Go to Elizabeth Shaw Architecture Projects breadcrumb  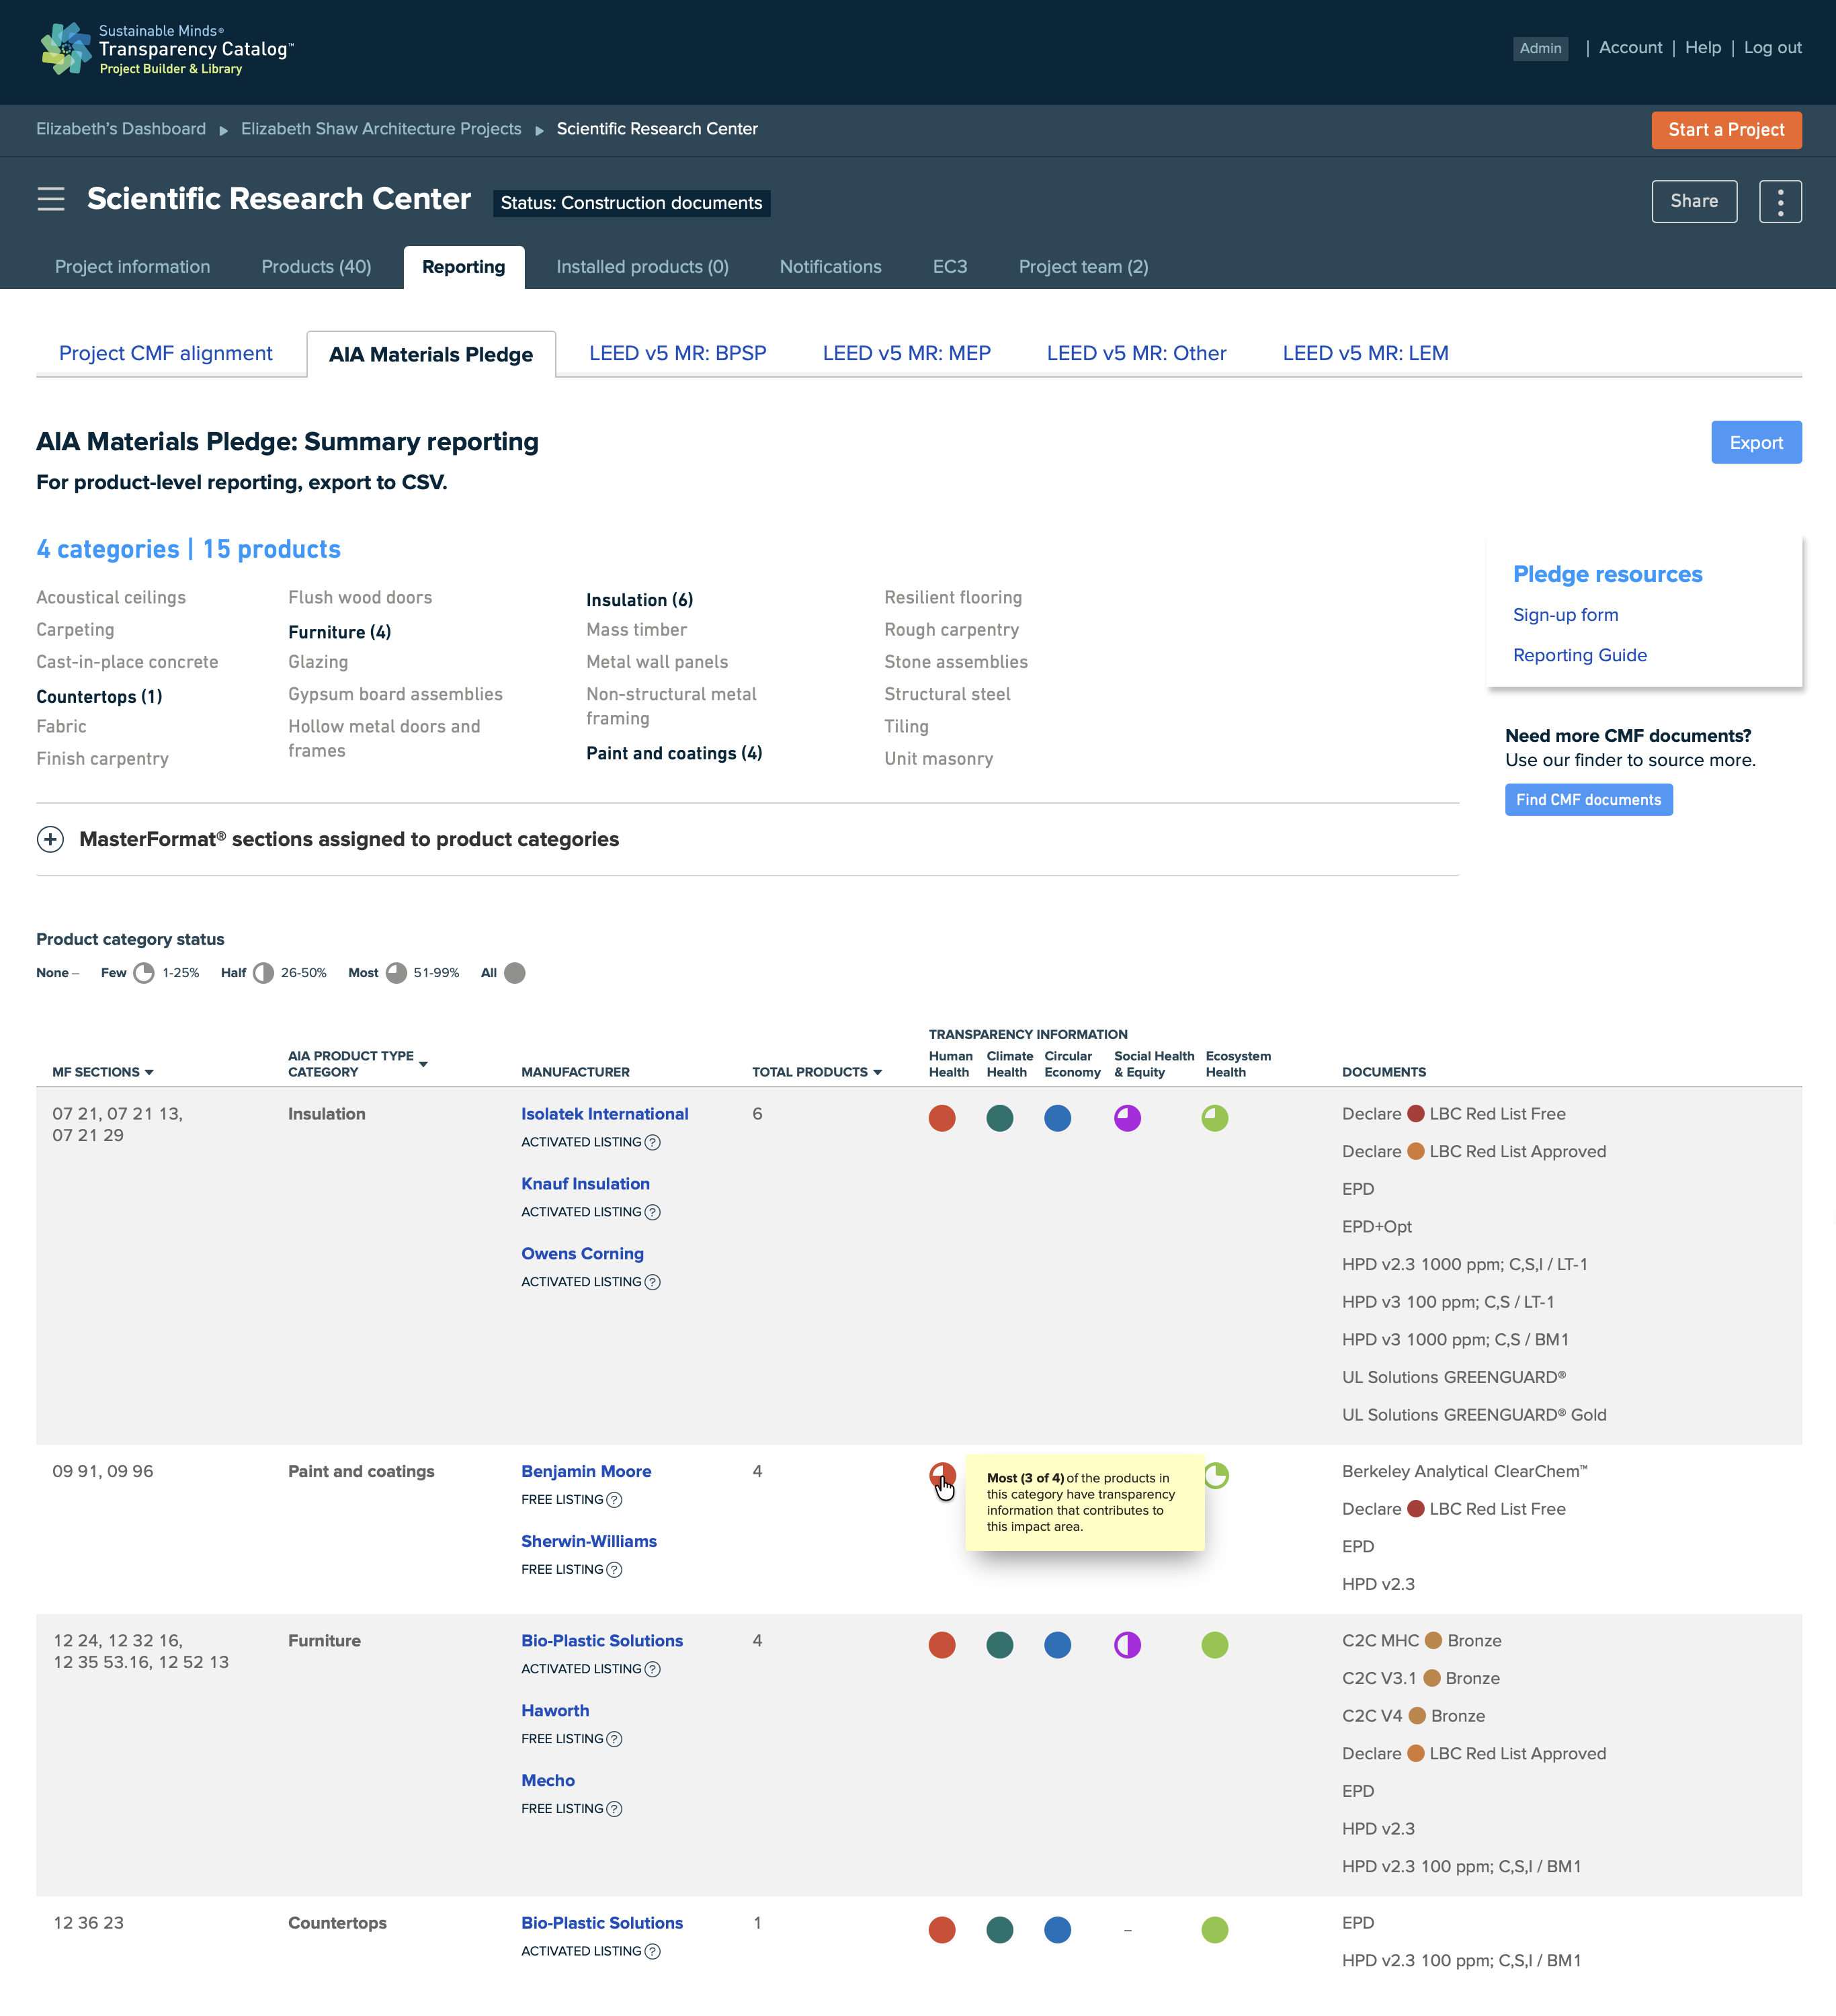pos(381,129)
